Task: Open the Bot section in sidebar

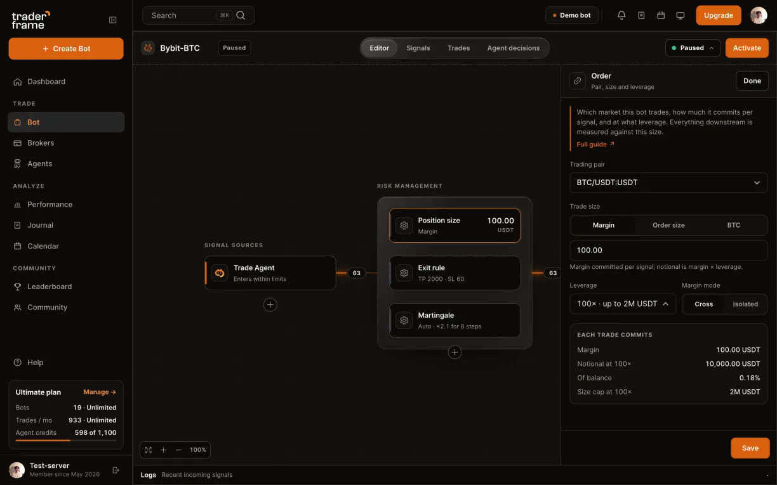Action: [66, 122]
